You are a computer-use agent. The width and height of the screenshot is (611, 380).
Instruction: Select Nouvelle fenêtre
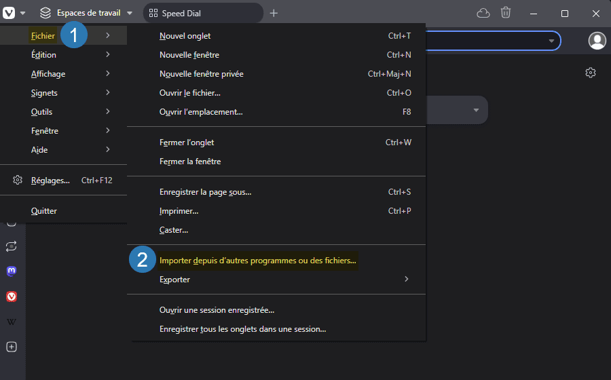[x=276, y=55]
